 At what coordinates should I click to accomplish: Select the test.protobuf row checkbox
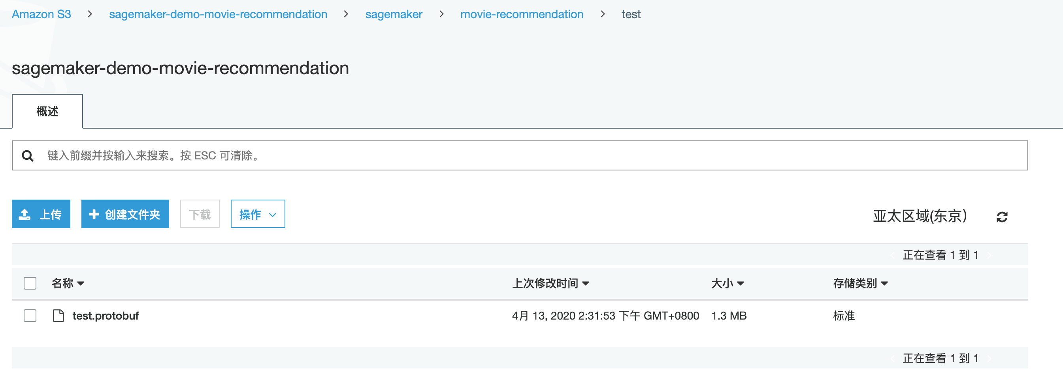(x=30, y=316)
